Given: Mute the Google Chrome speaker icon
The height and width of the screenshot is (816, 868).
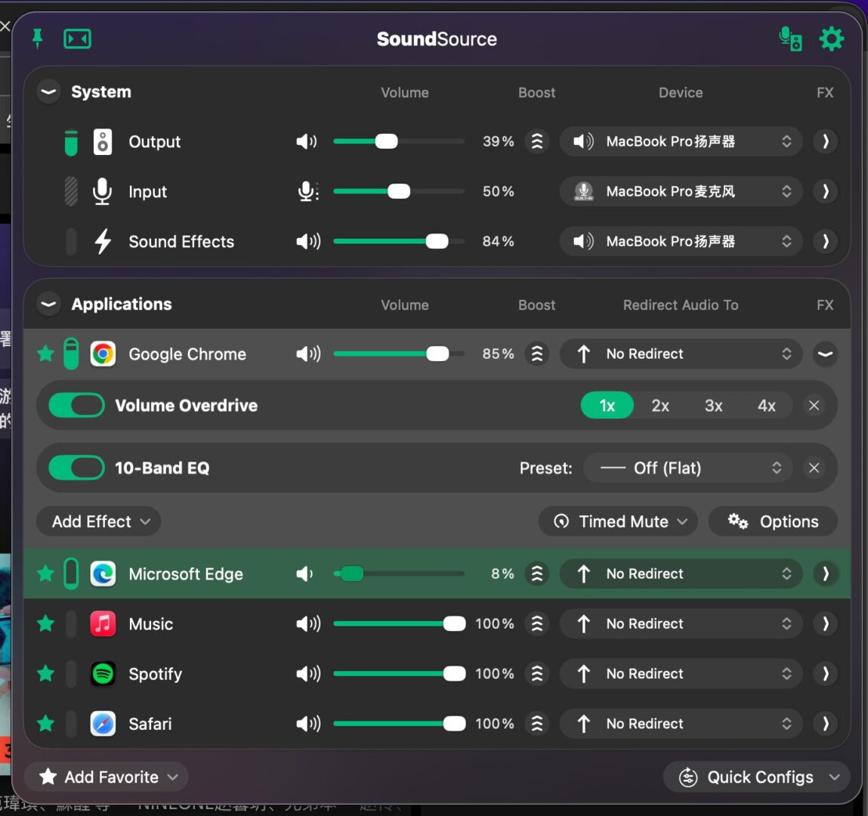Looking at the screenshot, I should [x=307, y=354].
